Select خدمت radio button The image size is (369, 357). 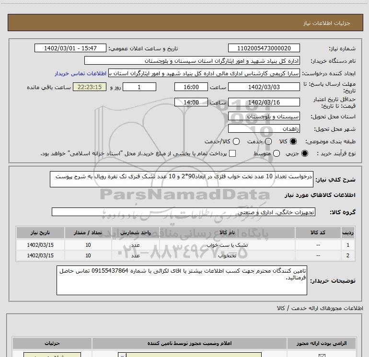pos(268,141)
